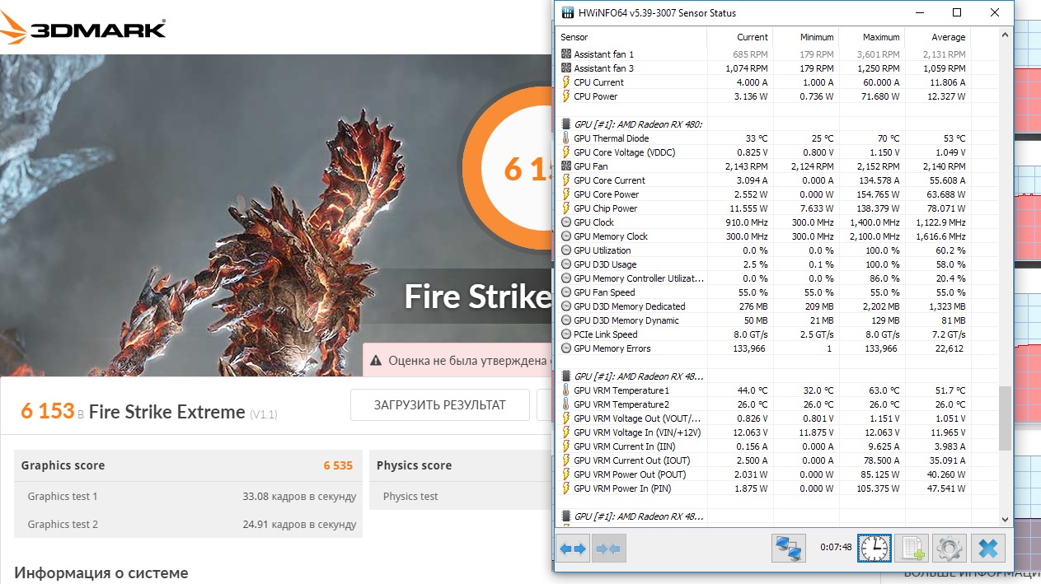The height and width of the screenshot is (584, 1041).
Task: Open HWiNFO sensor settings gear icon
Action: pos(950,548)
